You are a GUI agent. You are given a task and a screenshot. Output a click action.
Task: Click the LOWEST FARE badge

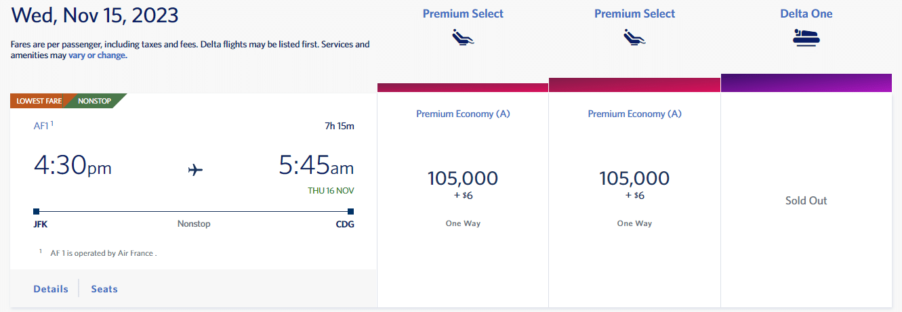pos(37,101)
